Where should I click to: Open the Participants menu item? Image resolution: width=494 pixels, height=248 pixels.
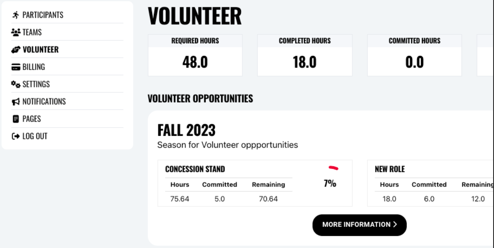43,15
